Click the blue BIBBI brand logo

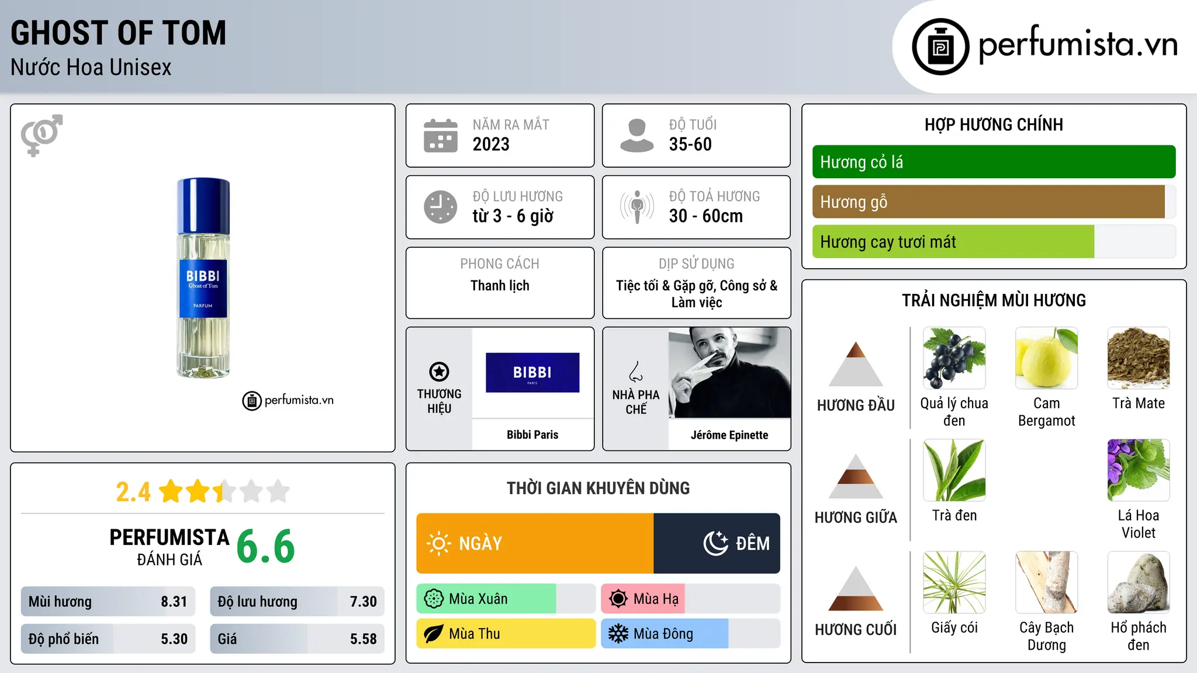click(x=532, y=373)
